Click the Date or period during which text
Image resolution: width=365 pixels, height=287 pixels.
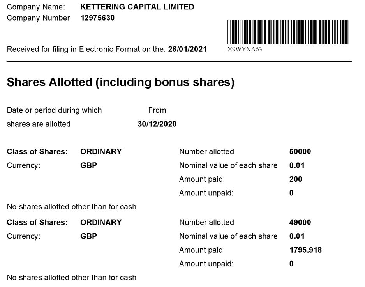[x=54, y=110]
